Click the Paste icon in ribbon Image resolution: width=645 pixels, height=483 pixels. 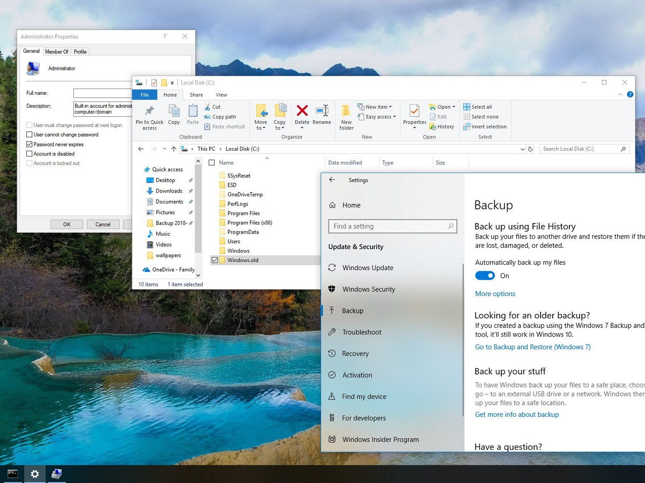coord(193,111)
